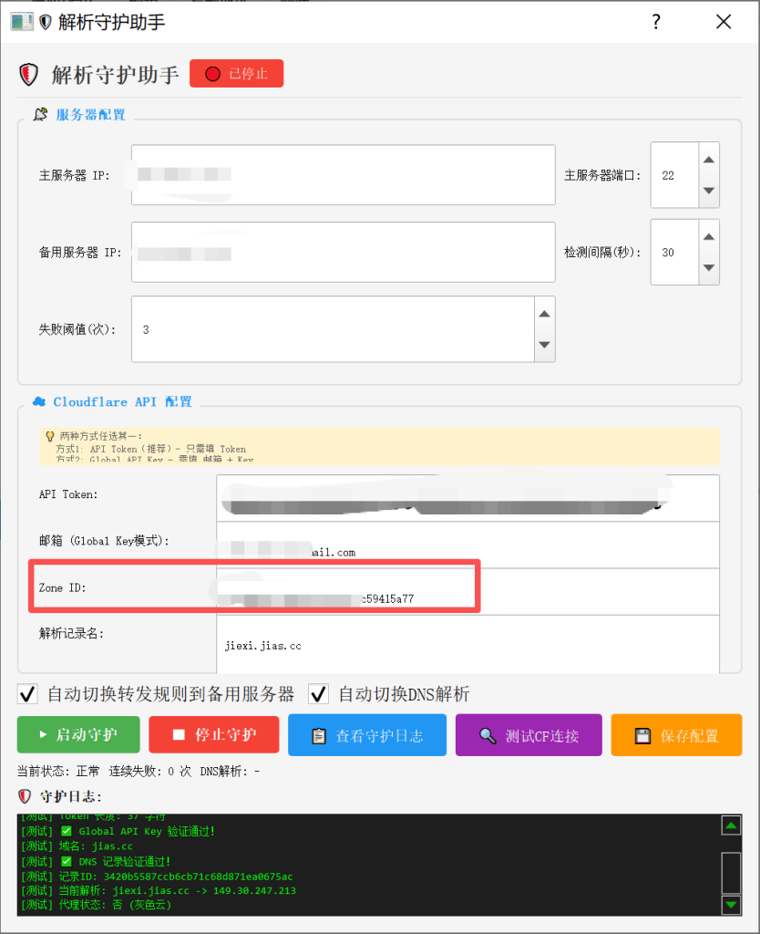
Task: Click the question mark help button
Action: [x=656, y=22]
